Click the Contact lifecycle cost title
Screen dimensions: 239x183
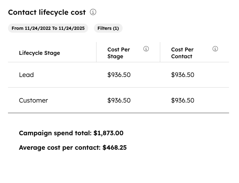tap(47, 12)
